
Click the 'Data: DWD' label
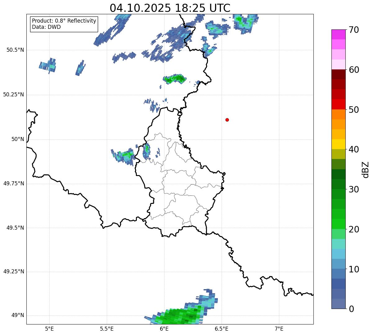(x=46, y=27)
